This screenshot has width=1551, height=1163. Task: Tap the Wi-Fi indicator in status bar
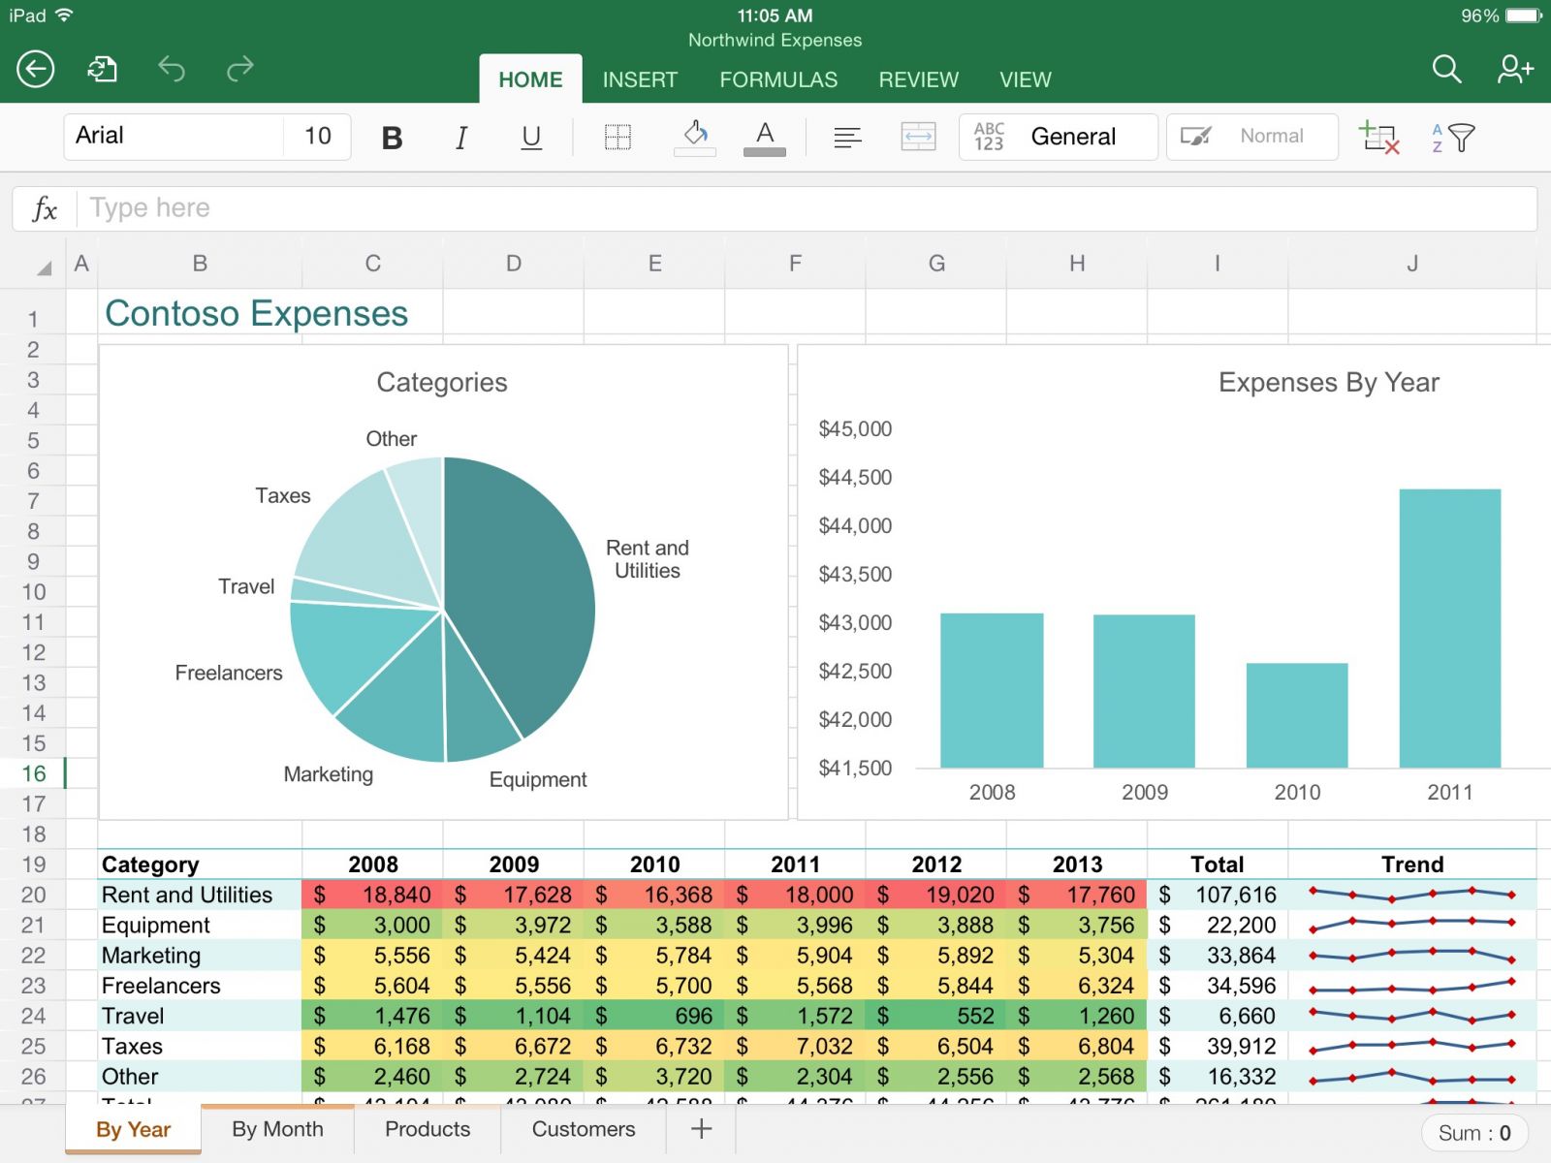[64, 16]
